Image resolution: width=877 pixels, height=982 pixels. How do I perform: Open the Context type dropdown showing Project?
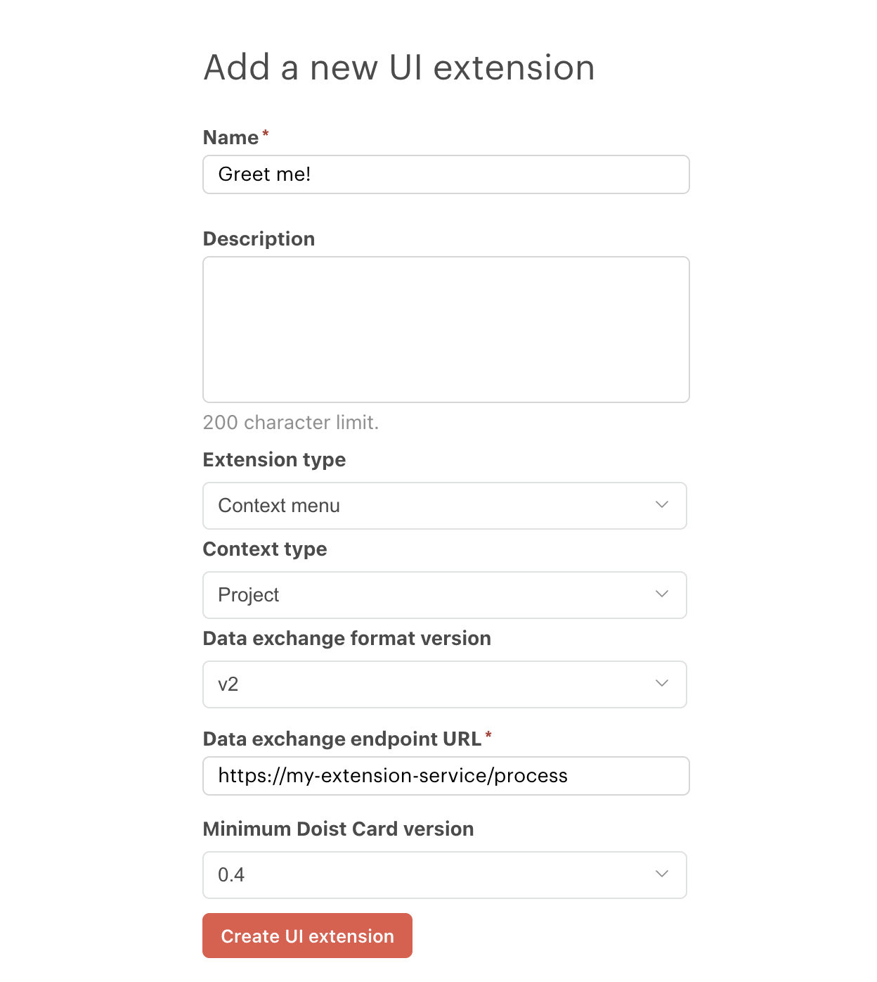point(444,594)
